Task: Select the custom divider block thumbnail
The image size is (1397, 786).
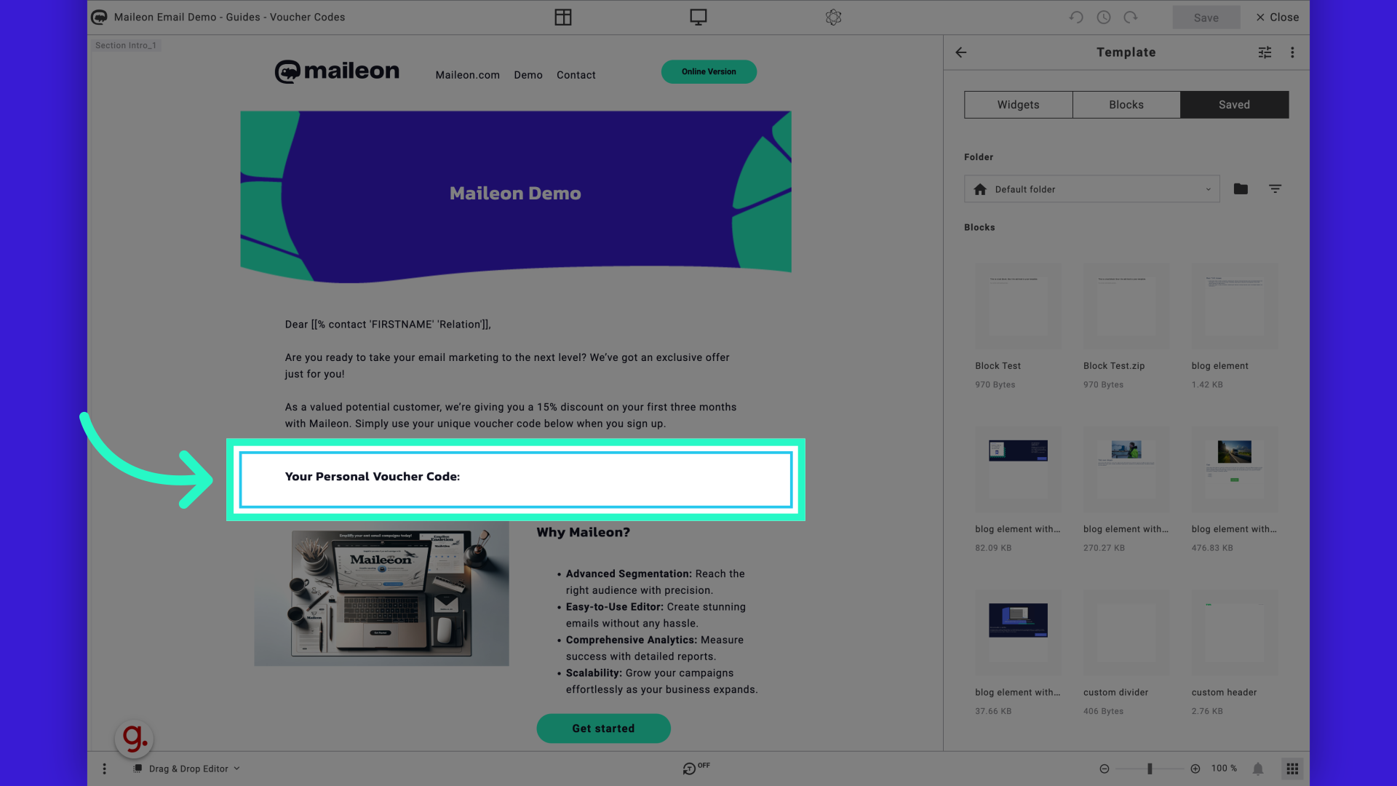Action: 1126,632
